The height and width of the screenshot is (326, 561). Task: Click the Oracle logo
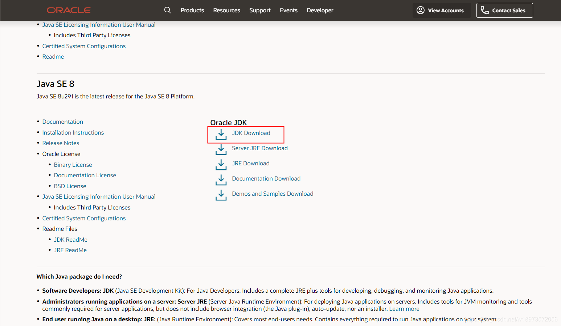click(69, 10)
